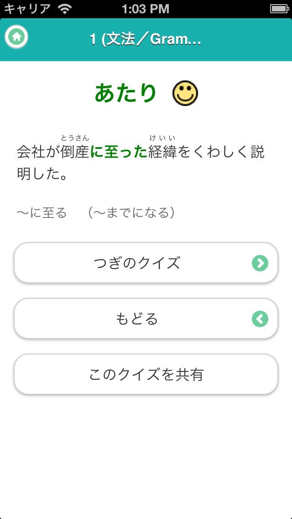Share this quiz with このクイズを共有
Viewport: 292px width, 519px height.
click(146, 375)
